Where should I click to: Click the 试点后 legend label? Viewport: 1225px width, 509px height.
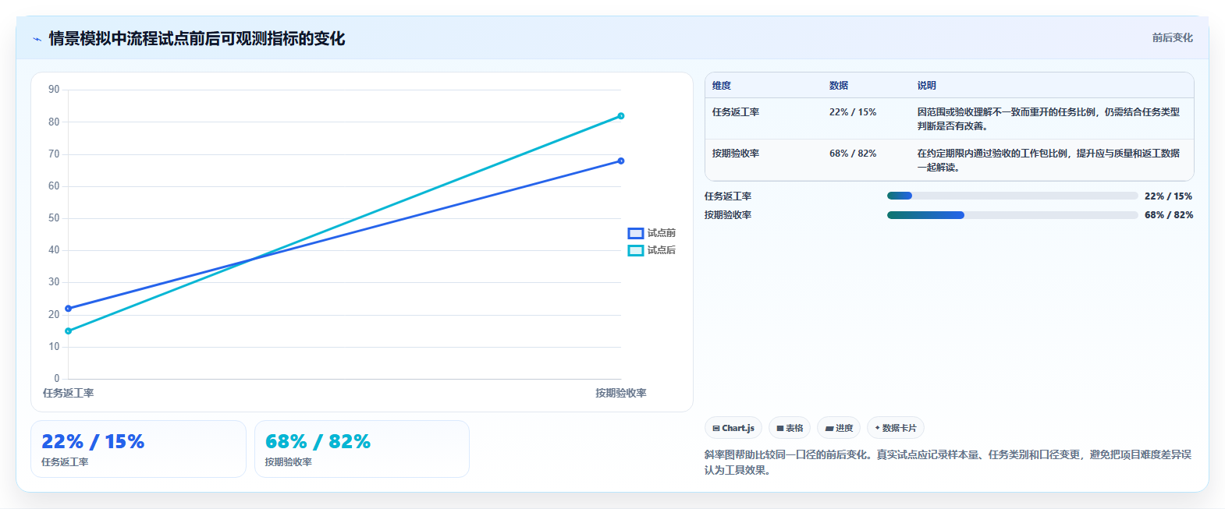click(662, 250)
